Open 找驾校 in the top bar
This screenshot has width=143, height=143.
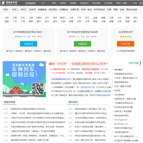63,3
